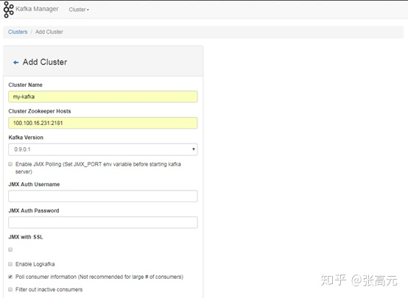Check Filter out inactive consumers
Screen dimensions: 408x298
point(10,289)
